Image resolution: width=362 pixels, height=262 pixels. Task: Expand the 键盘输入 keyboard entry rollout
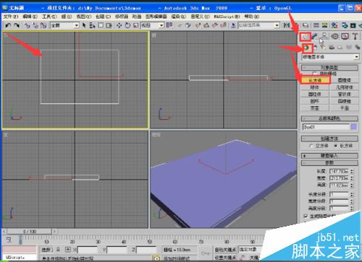click(329, 156)
